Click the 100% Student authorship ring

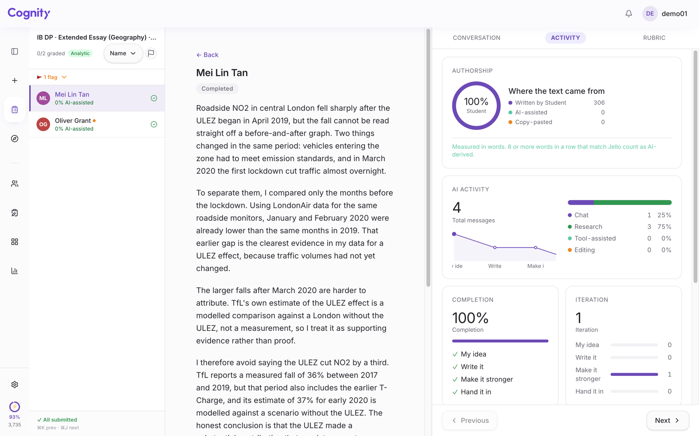(x=476, y=106)
